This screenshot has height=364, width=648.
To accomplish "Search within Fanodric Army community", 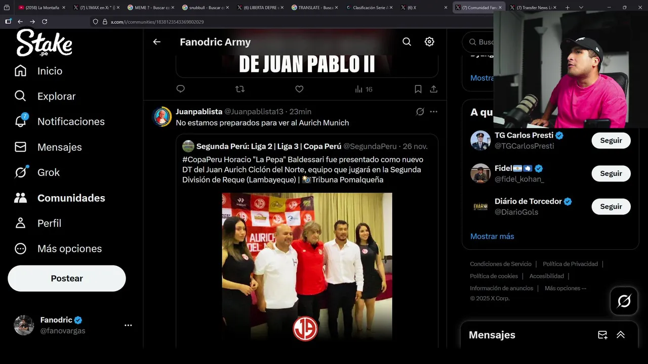I will click(407, 42).
